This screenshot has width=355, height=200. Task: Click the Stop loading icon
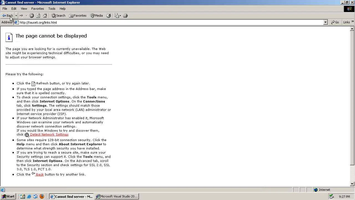click(32, 16)
